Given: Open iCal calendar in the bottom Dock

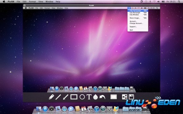Looking at the screenshot, I should 84,109.
